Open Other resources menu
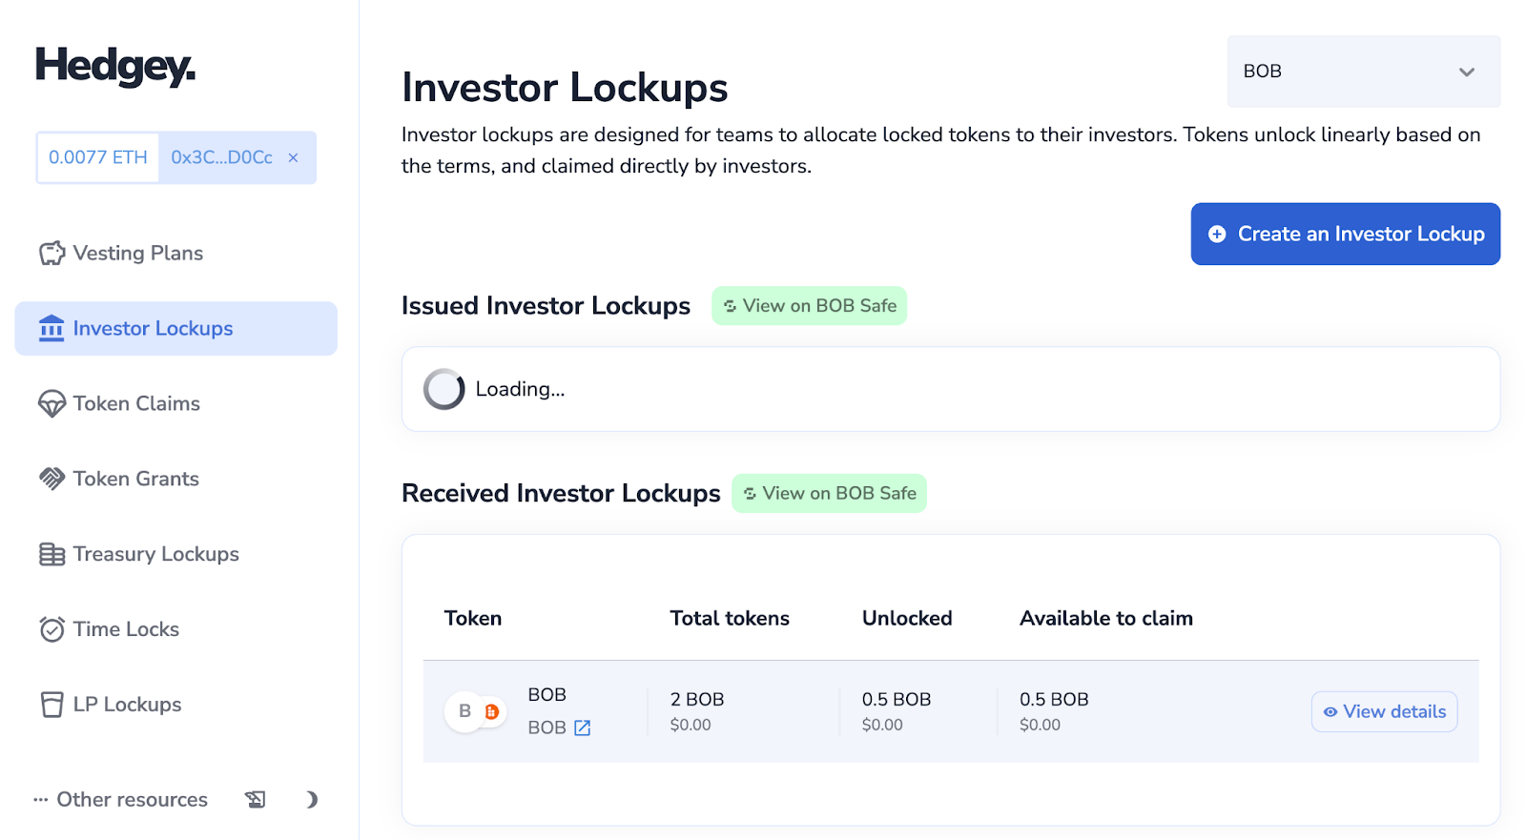The image size is (1526, 840). tap(132, 800)
